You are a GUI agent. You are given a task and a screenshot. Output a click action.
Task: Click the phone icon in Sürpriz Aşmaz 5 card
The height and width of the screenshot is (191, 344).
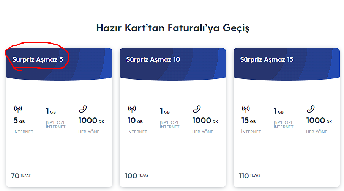[83, 109]
